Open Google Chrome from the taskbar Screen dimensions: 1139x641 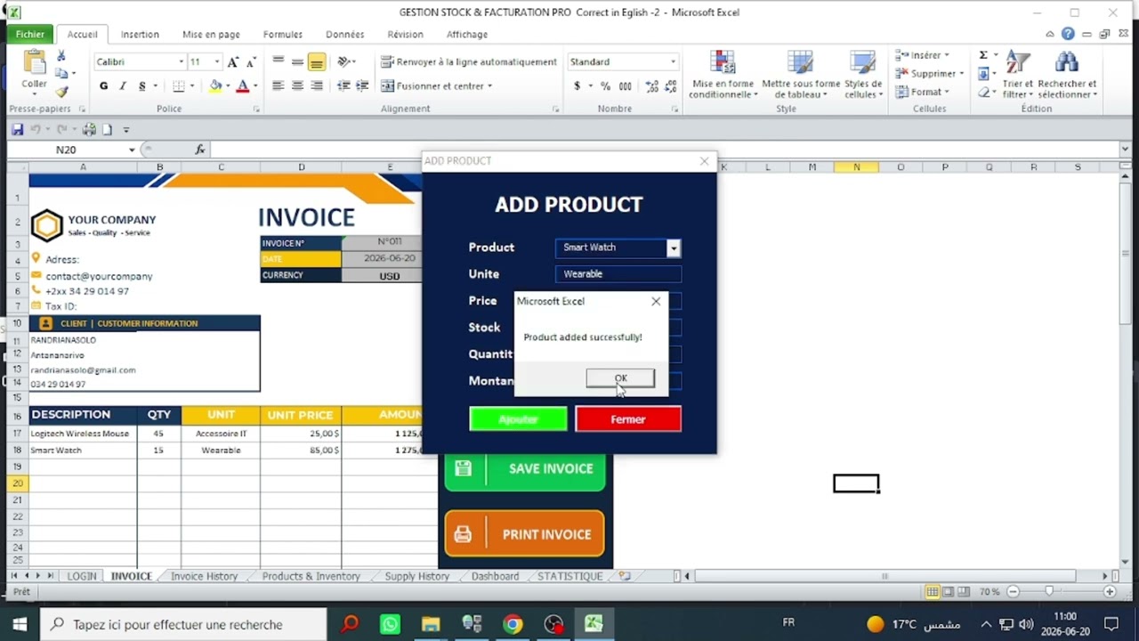pyautogui.click(x=512, y=624)
